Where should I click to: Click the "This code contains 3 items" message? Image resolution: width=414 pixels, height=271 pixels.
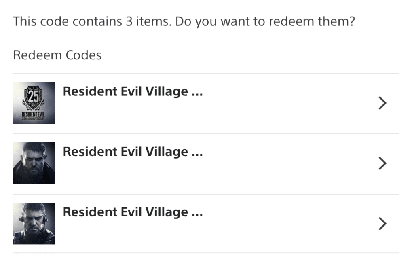[x=184, y=22]
